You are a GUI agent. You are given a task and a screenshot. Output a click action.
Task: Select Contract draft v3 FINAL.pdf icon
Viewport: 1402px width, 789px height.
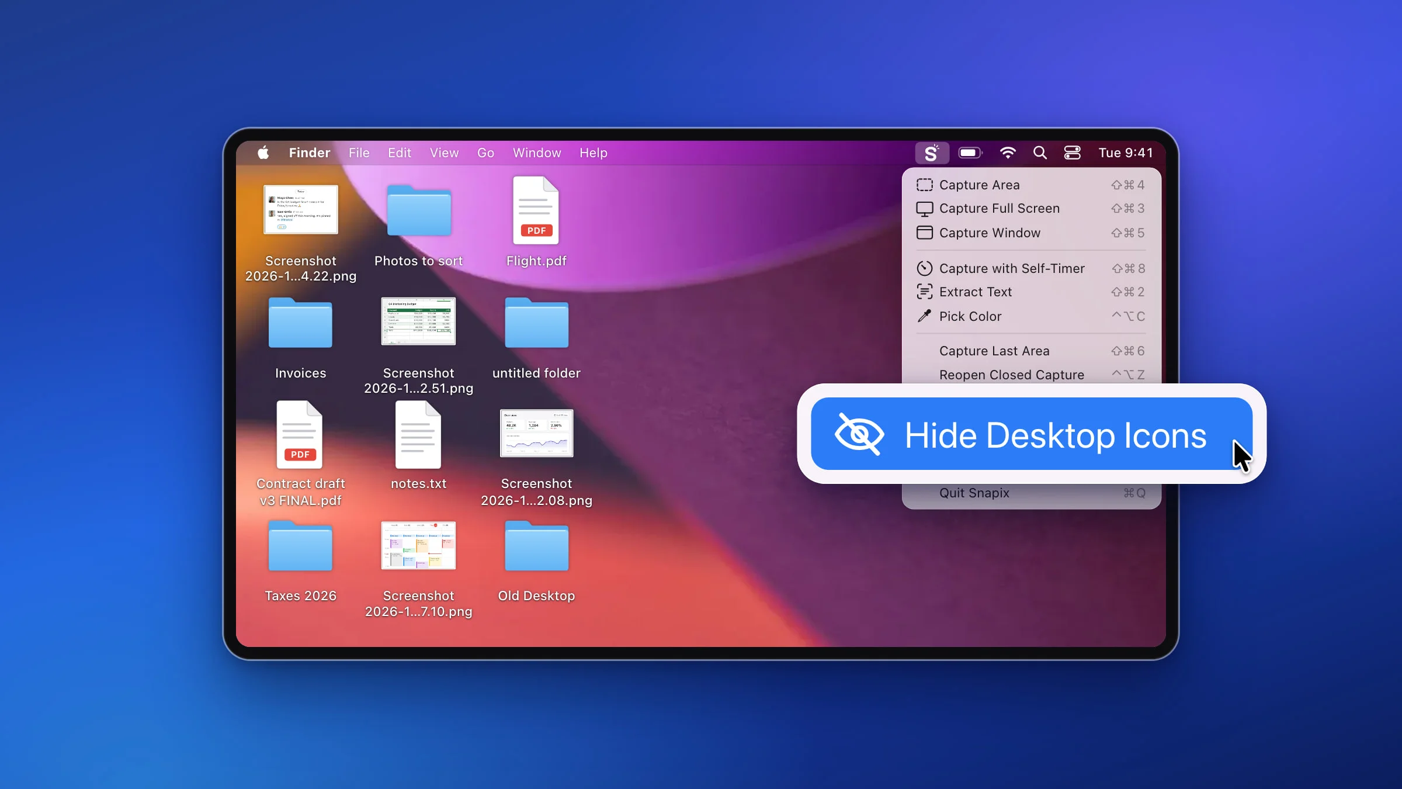click(300, 435)
